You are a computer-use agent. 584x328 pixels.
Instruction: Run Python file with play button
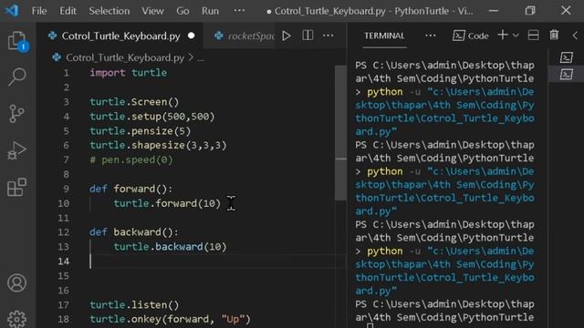pos(286,36)
